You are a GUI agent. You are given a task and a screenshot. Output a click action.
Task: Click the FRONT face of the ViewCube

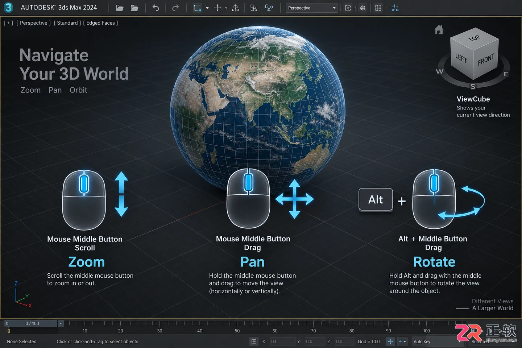486,59
